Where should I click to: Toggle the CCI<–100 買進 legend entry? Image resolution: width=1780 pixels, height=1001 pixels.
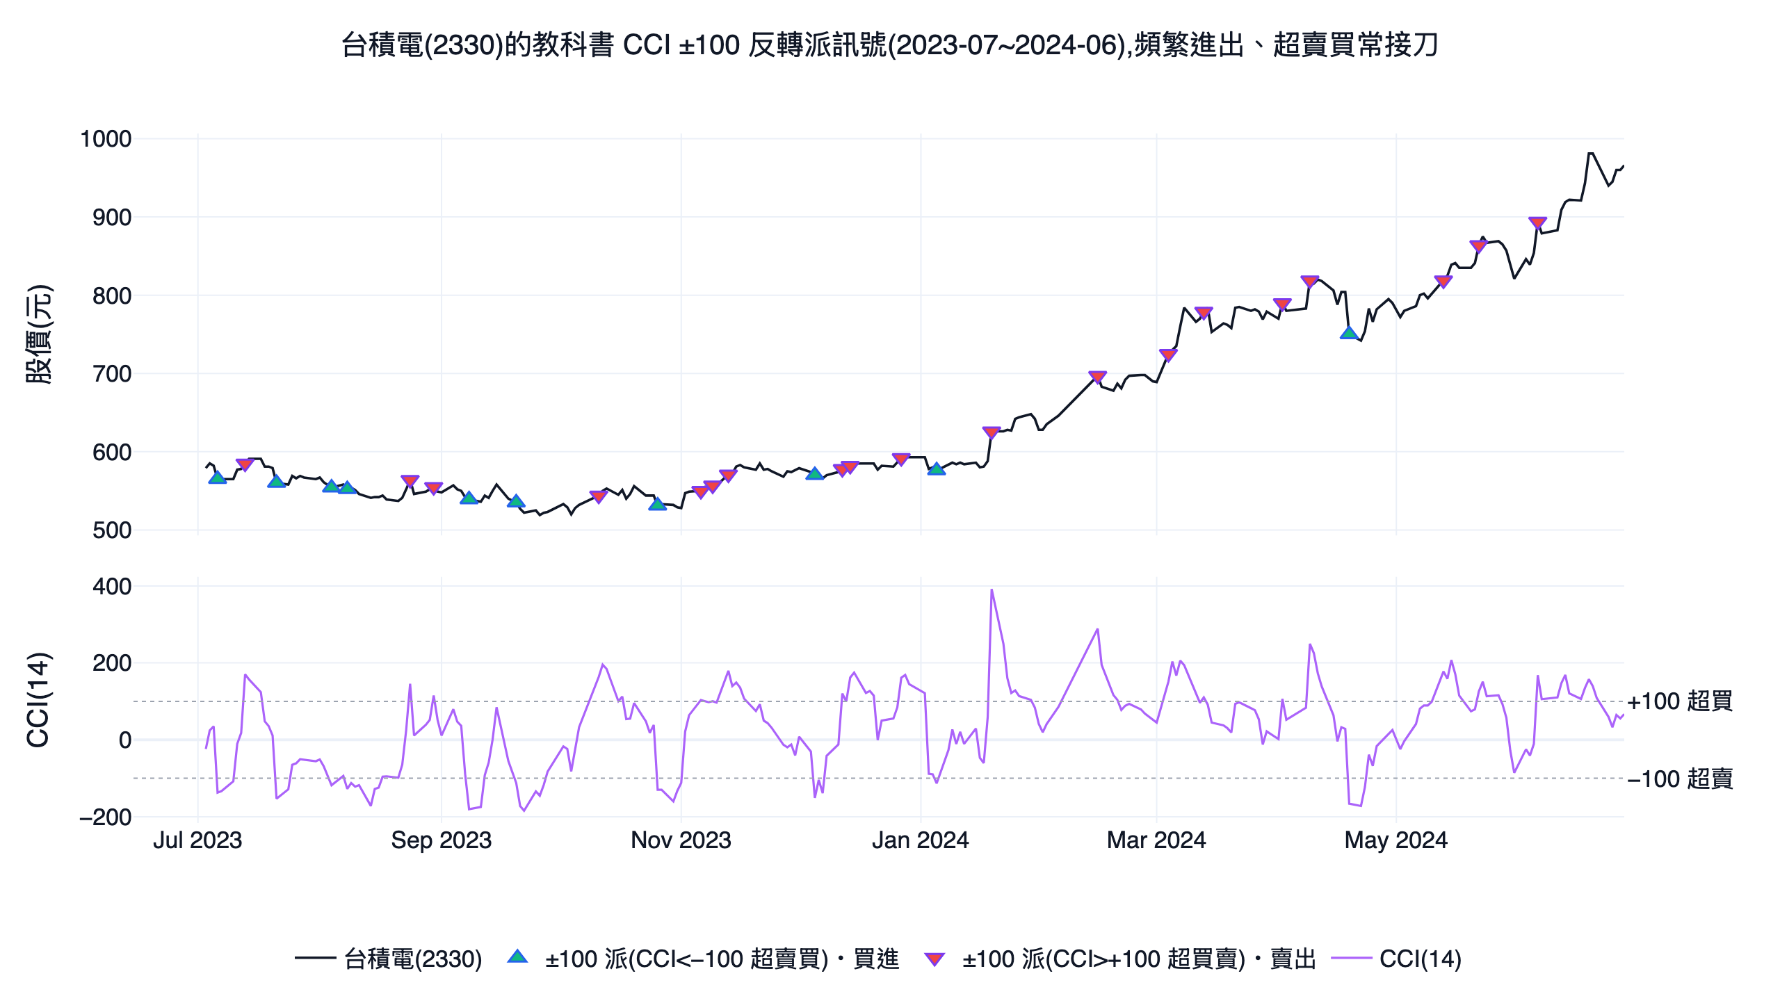703,959
